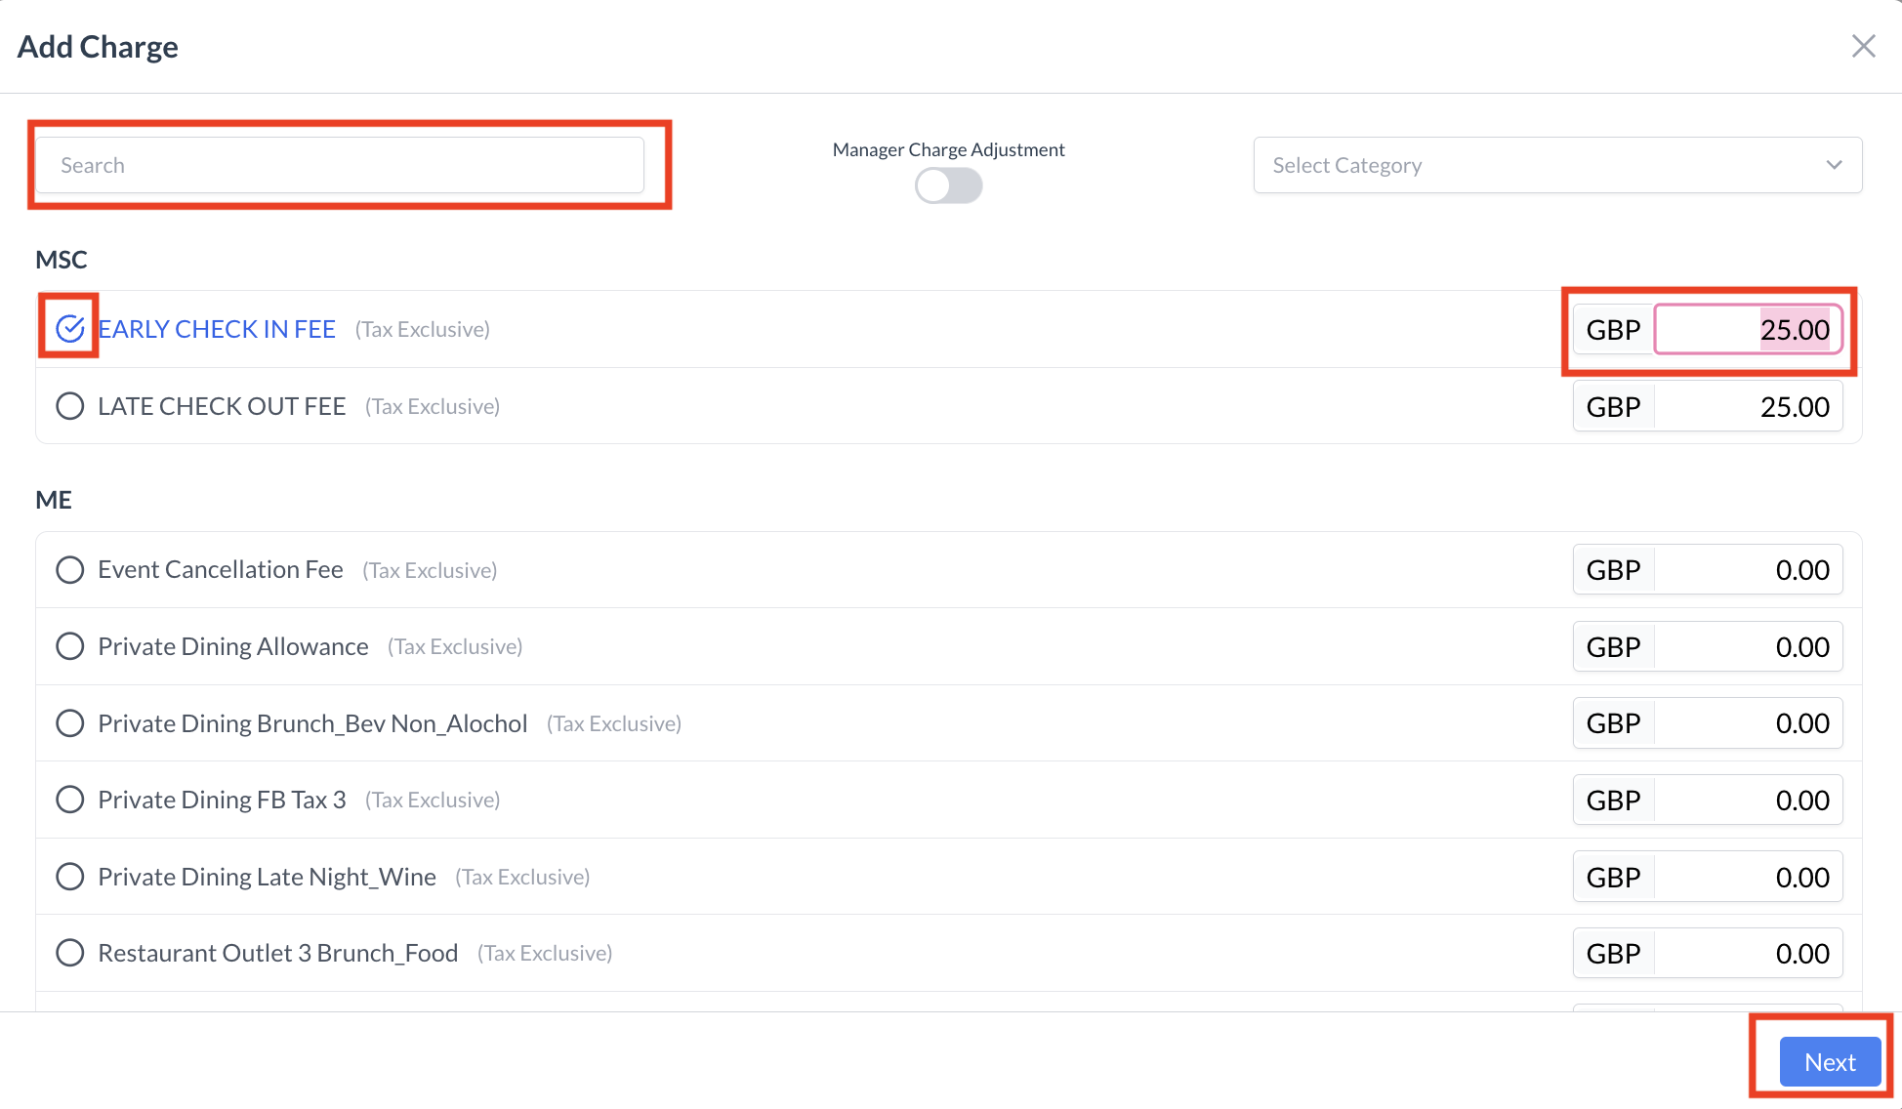Choose Private Dining Brunch_Bev Non_Alochol option

pos(69,723)
